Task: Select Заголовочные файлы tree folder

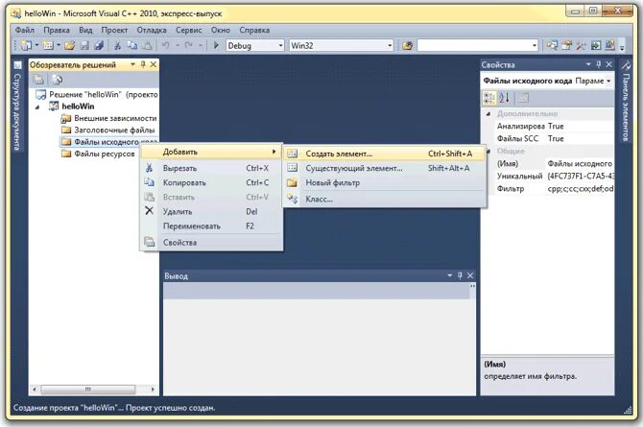Action: pyautogui.click(x=108, y=130)
